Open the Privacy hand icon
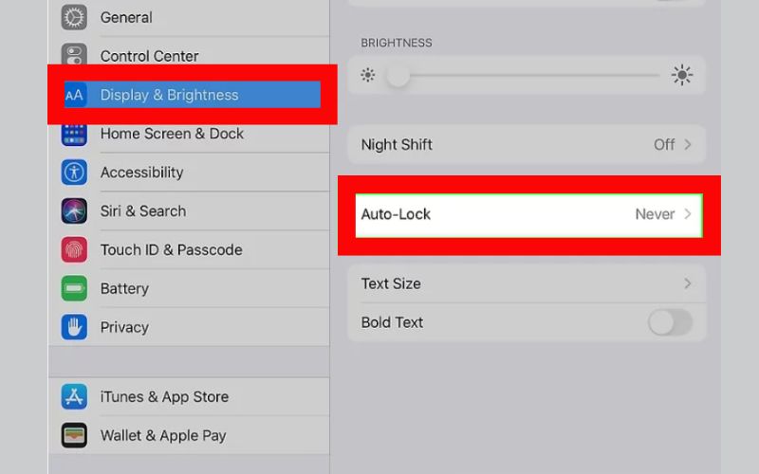This screenshot has height=474, width=759. 74,327
